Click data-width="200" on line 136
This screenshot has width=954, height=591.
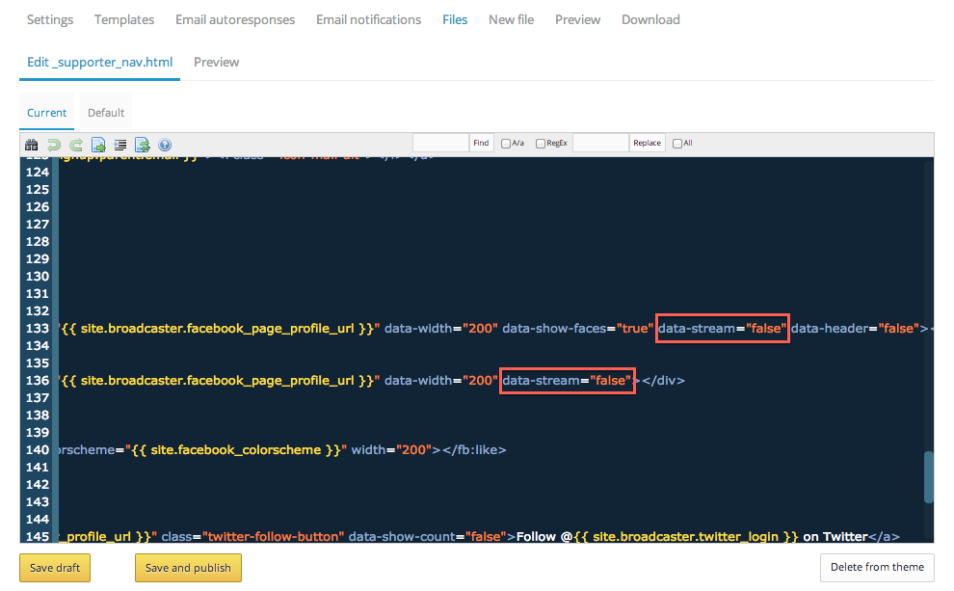[x=441, y=381]
